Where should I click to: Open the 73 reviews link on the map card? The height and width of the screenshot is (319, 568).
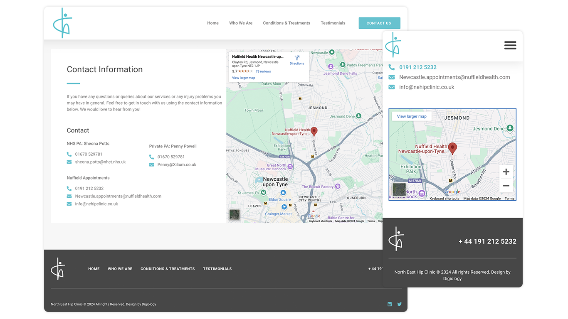point(263,71)
